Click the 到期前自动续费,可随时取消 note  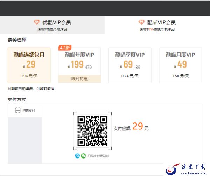coord(31,89)
